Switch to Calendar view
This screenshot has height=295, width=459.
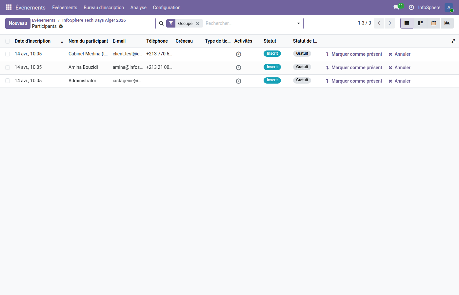433,23
